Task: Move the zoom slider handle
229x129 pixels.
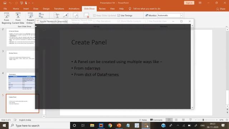Action: tap(203, 120)
